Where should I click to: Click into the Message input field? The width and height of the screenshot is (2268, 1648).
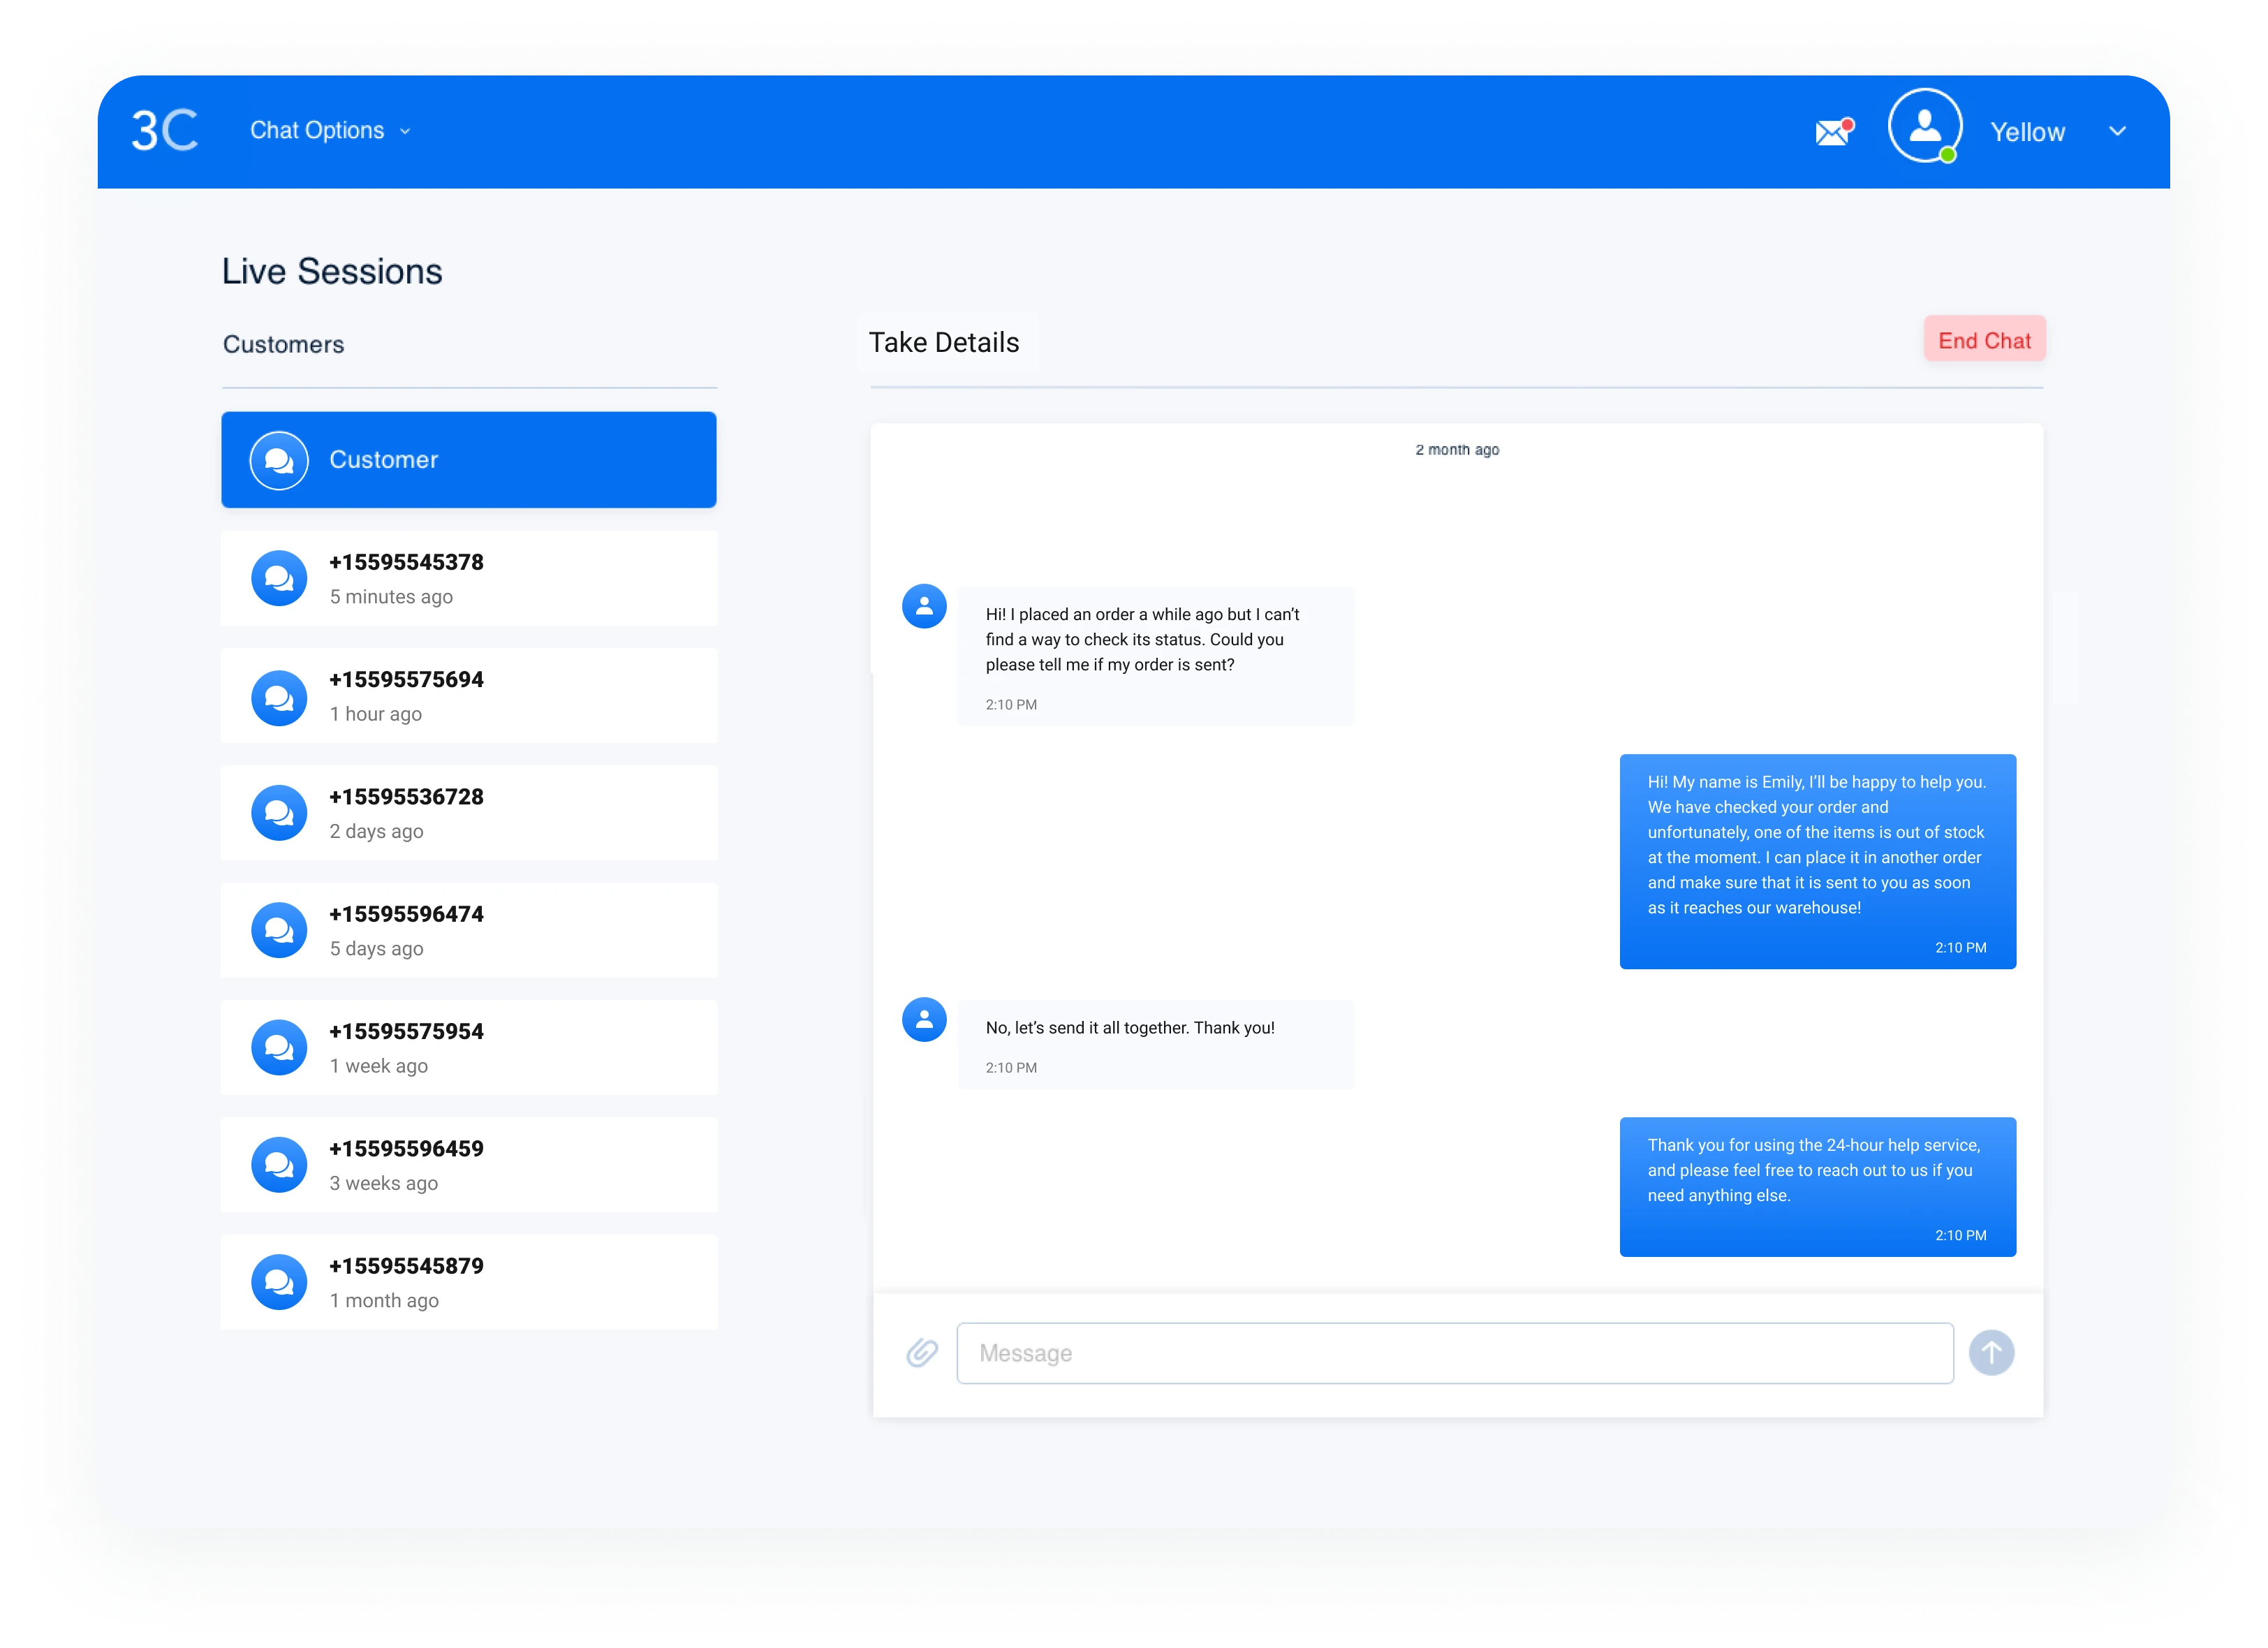(1454, 1353)
